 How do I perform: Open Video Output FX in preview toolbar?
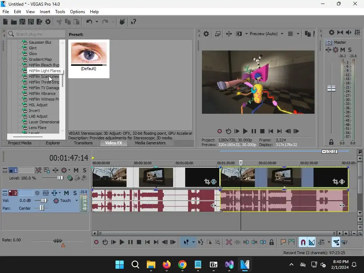(x=229, y=34)
